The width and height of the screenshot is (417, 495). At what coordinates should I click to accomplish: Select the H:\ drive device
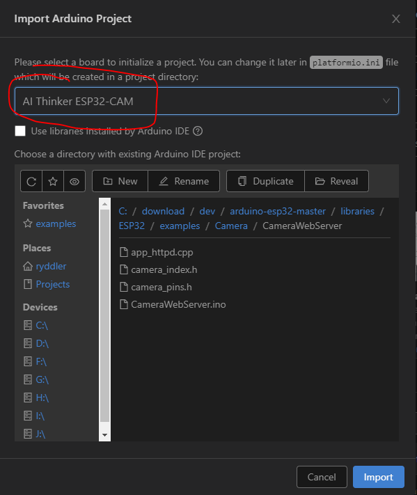tap(42, 398)
